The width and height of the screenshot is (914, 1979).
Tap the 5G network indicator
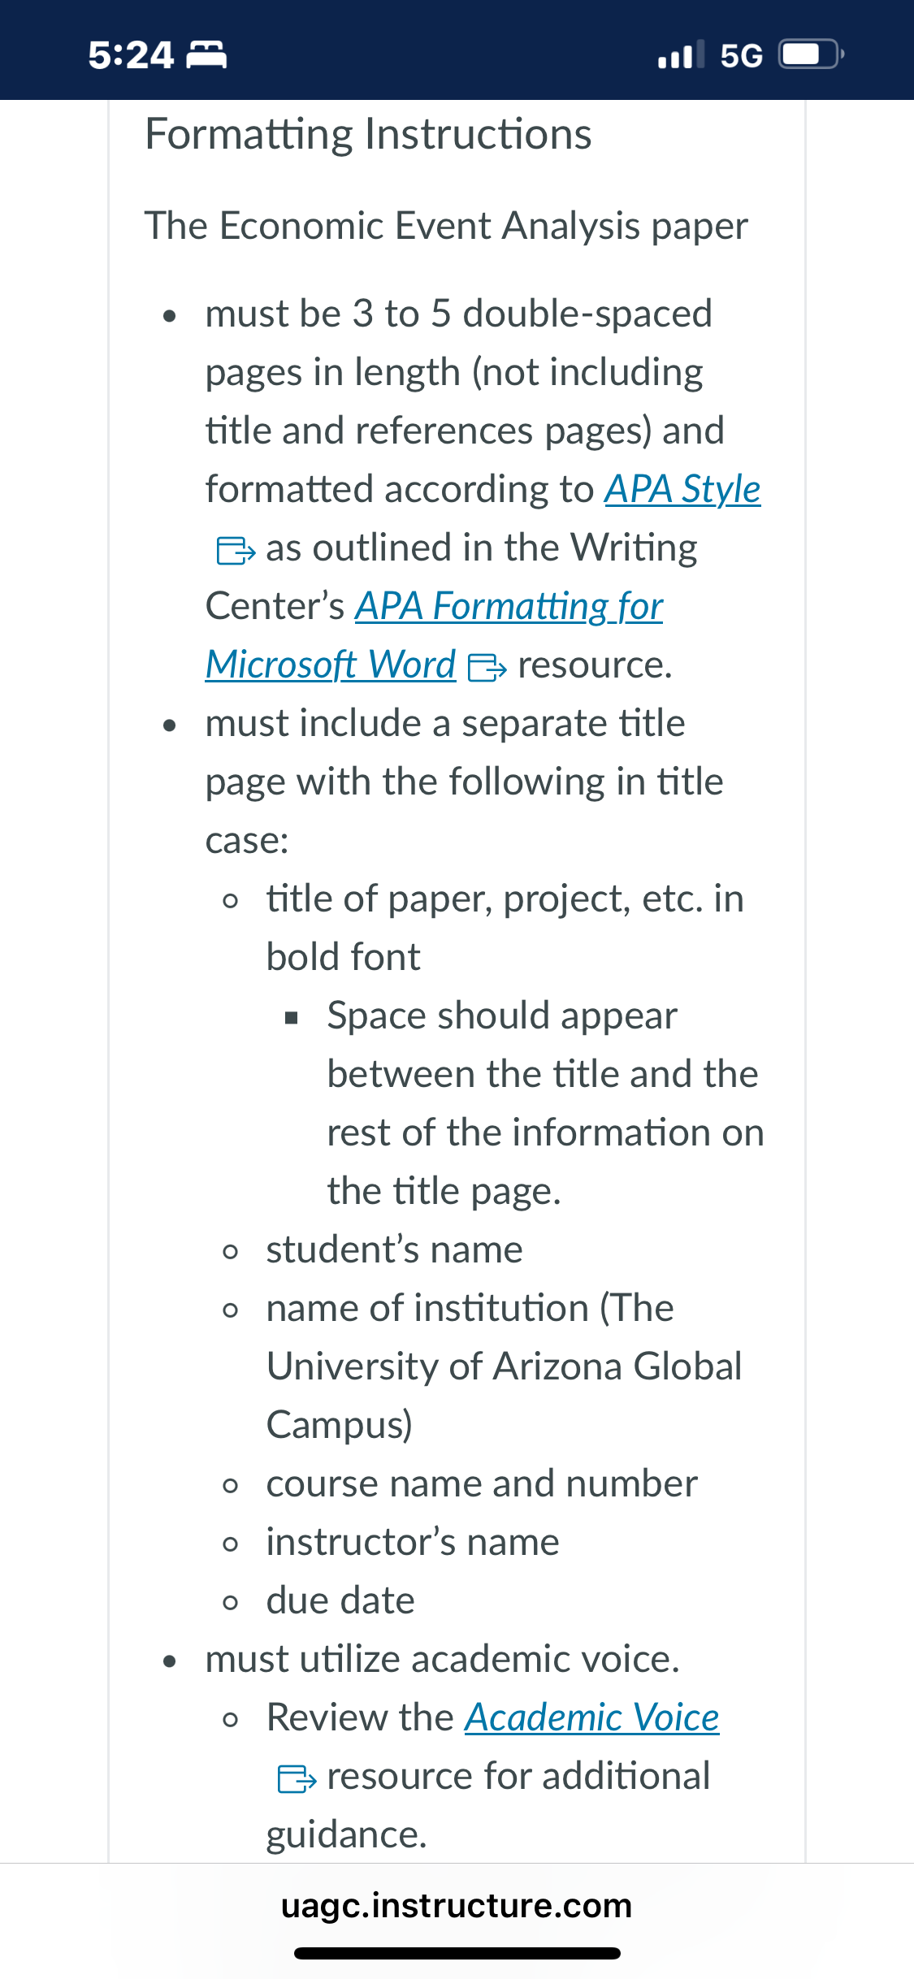pyautogui.click(x=742, y=55)
